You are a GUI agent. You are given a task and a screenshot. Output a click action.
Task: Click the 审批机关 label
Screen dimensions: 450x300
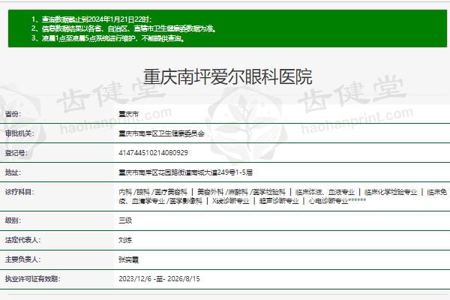[x=19, y=133]
